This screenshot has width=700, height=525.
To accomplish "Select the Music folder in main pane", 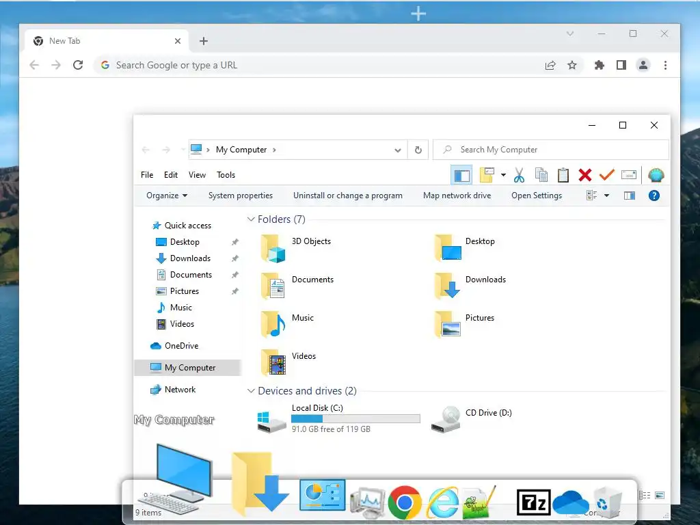I will click(288, 324).
